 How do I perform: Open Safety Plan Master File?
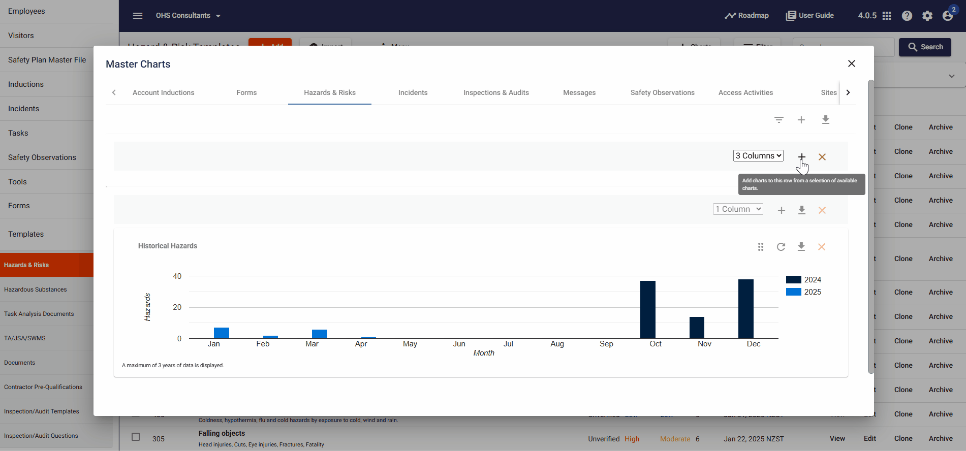pos(47,60)
